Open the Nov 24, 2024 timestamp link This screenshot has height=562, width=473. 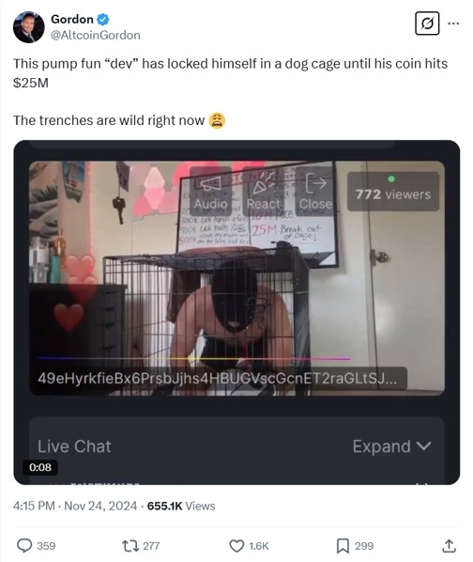click(100, 506)
